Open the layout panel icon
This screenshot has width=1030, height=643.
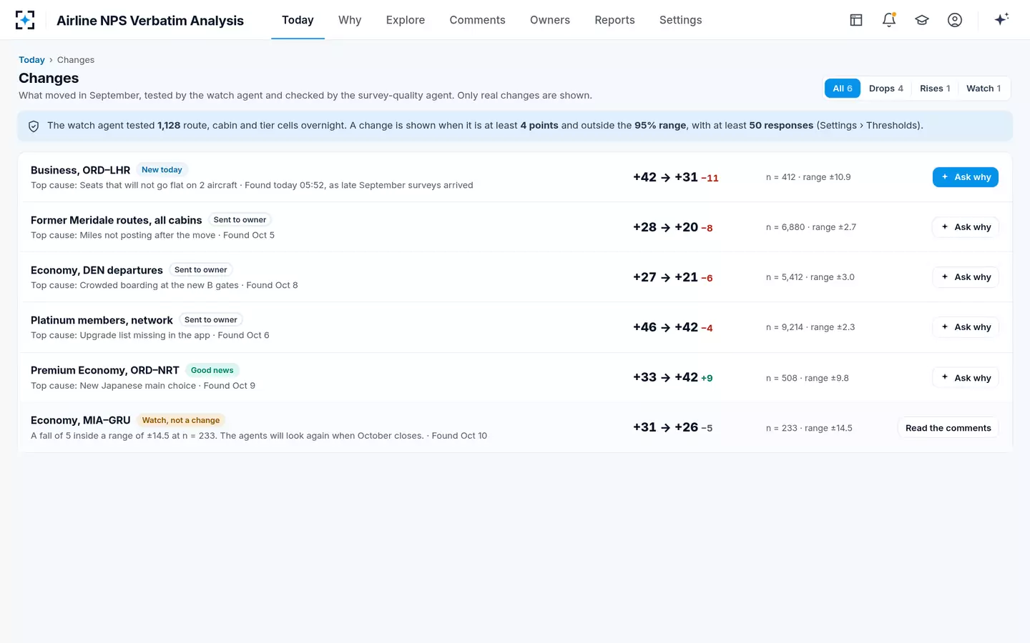[x=856, y=20]
